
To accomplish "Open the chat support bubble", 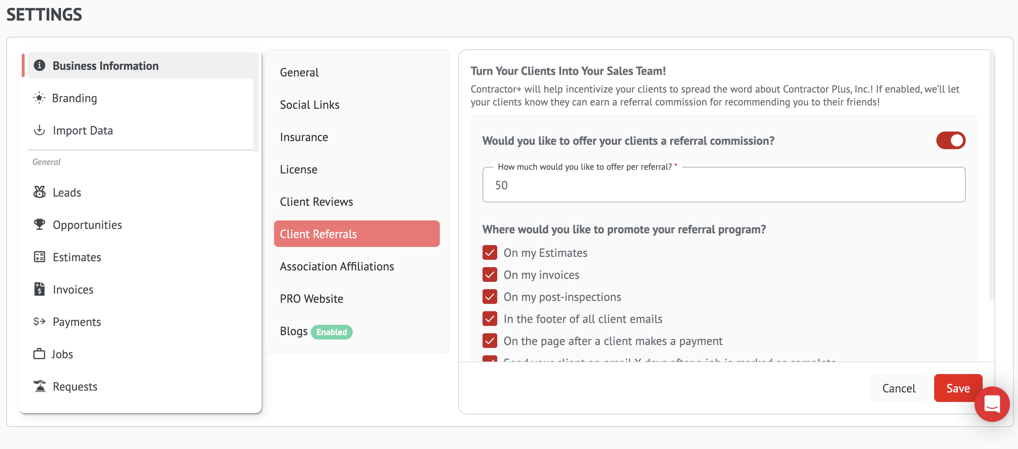I will 992,403.
